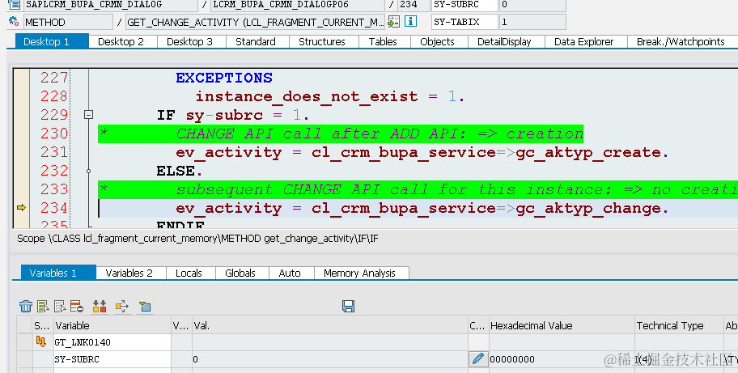Image resolution: width=738 pixels, height=373 pixels.
Task: Click the SAPLCRM_BUPA_CRMN_DIALOG program field
Action: [x=110, y=5]
